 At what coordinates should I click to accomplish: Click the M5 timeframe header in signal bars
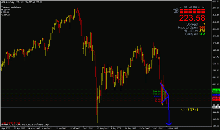(186, 7)
